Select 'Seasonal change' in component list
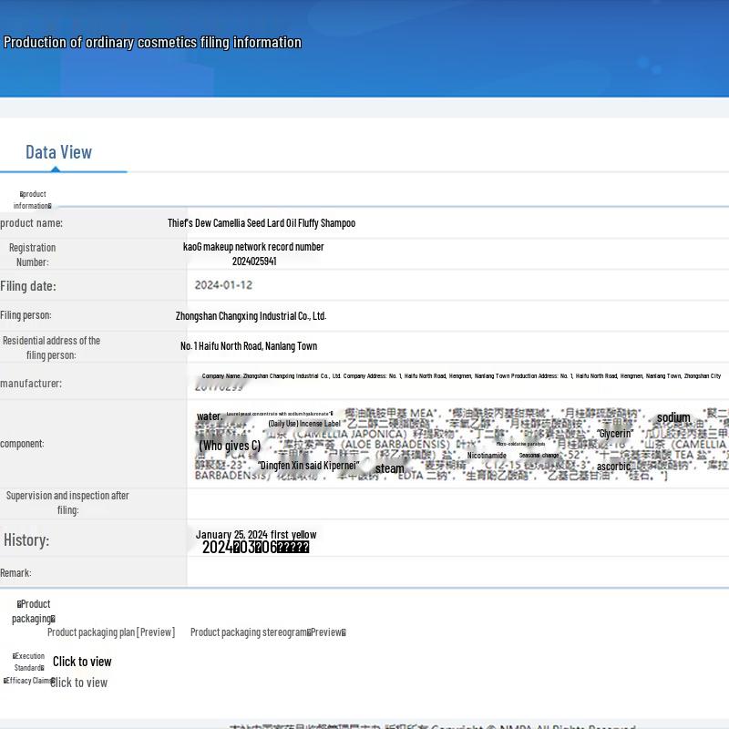Screen dimensions: 729x729 click(x=539, y=456)
